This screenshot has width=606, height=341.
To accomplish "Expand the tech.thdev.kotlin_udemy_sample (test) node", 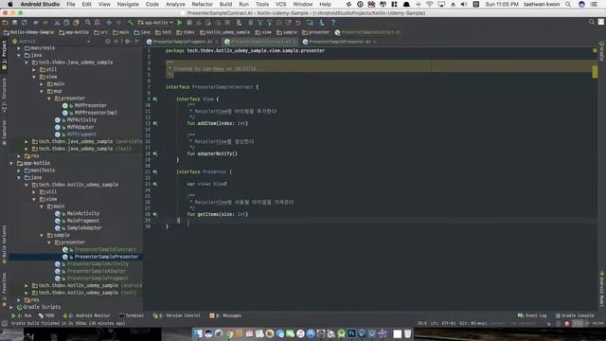I will [x=27, y=293].
